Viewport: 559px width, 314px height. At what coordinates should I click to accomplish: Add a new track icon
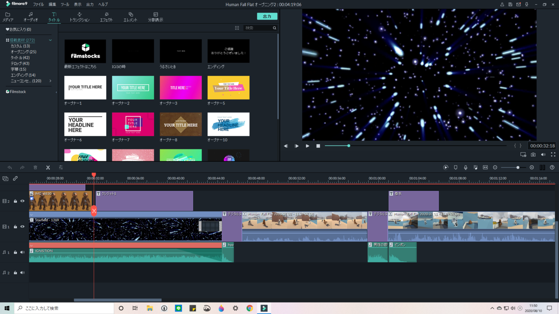click(6, 179)
